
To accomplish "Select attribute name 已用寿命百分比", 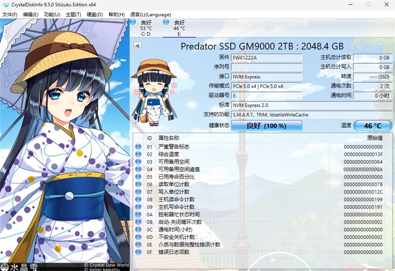I will tap(177, 177).
